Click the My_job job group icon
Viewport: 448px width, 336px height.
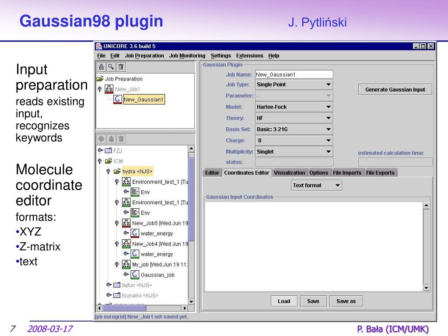126,264
